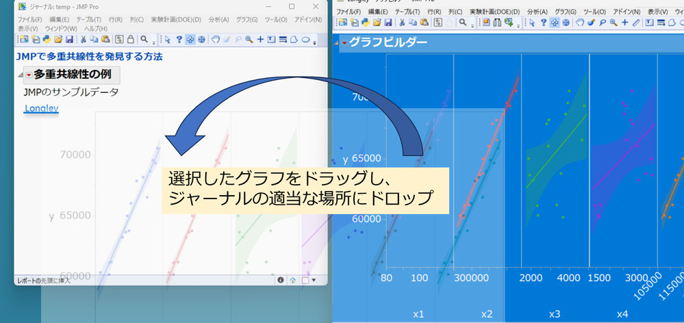Click the Save disk icon in Journal window toolbar
The width and height of the screenshot is (684, 323).
click(x=69, y=39)
